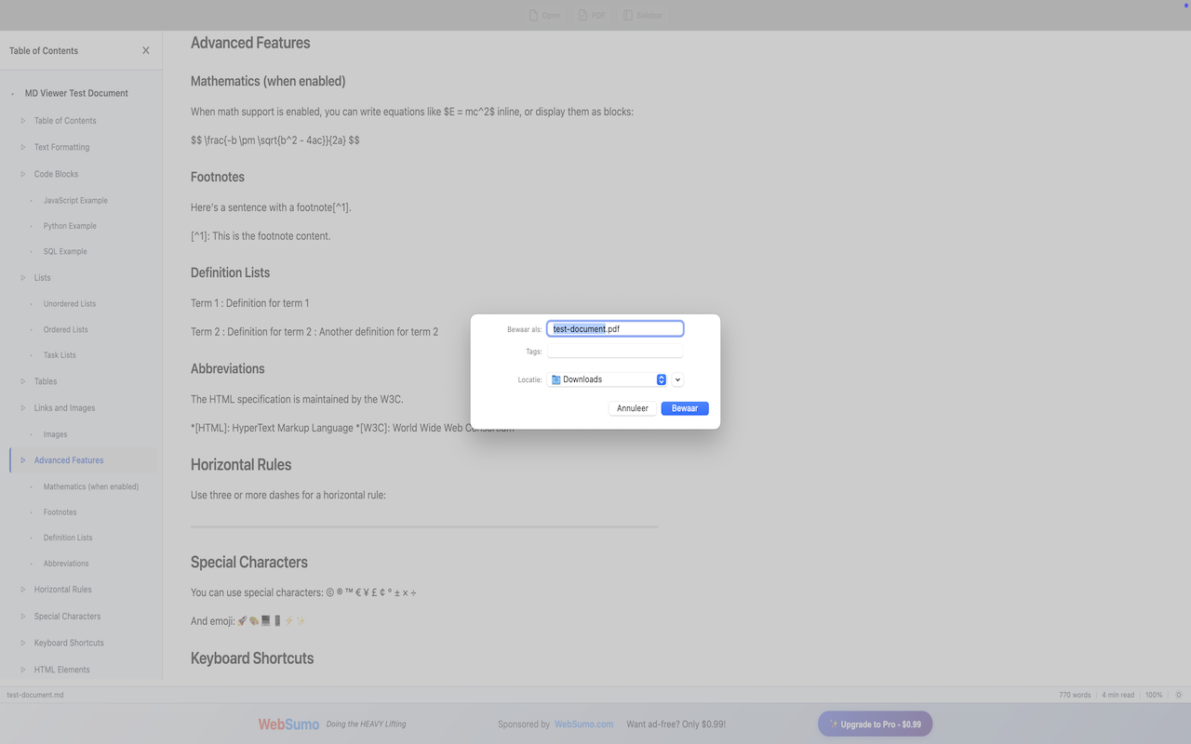Select Code Blocks label in sidebar
Viewport: 1191px width, 744px height.
coord(57,174)
